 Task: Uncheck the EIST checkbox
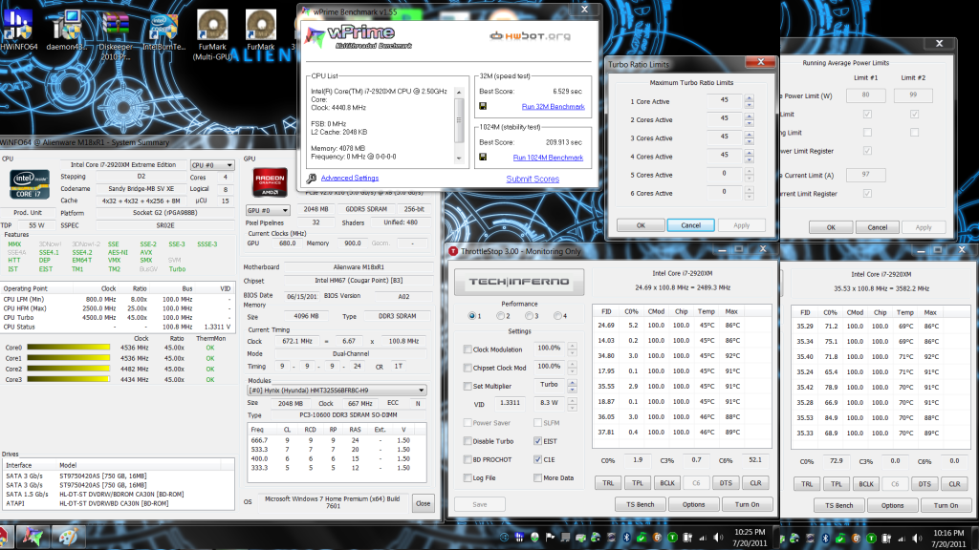537,441
